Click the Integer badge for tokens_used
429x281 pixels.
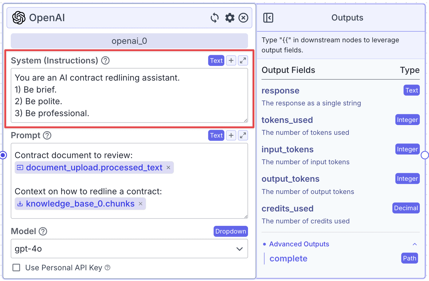click(x=407, y=120)
